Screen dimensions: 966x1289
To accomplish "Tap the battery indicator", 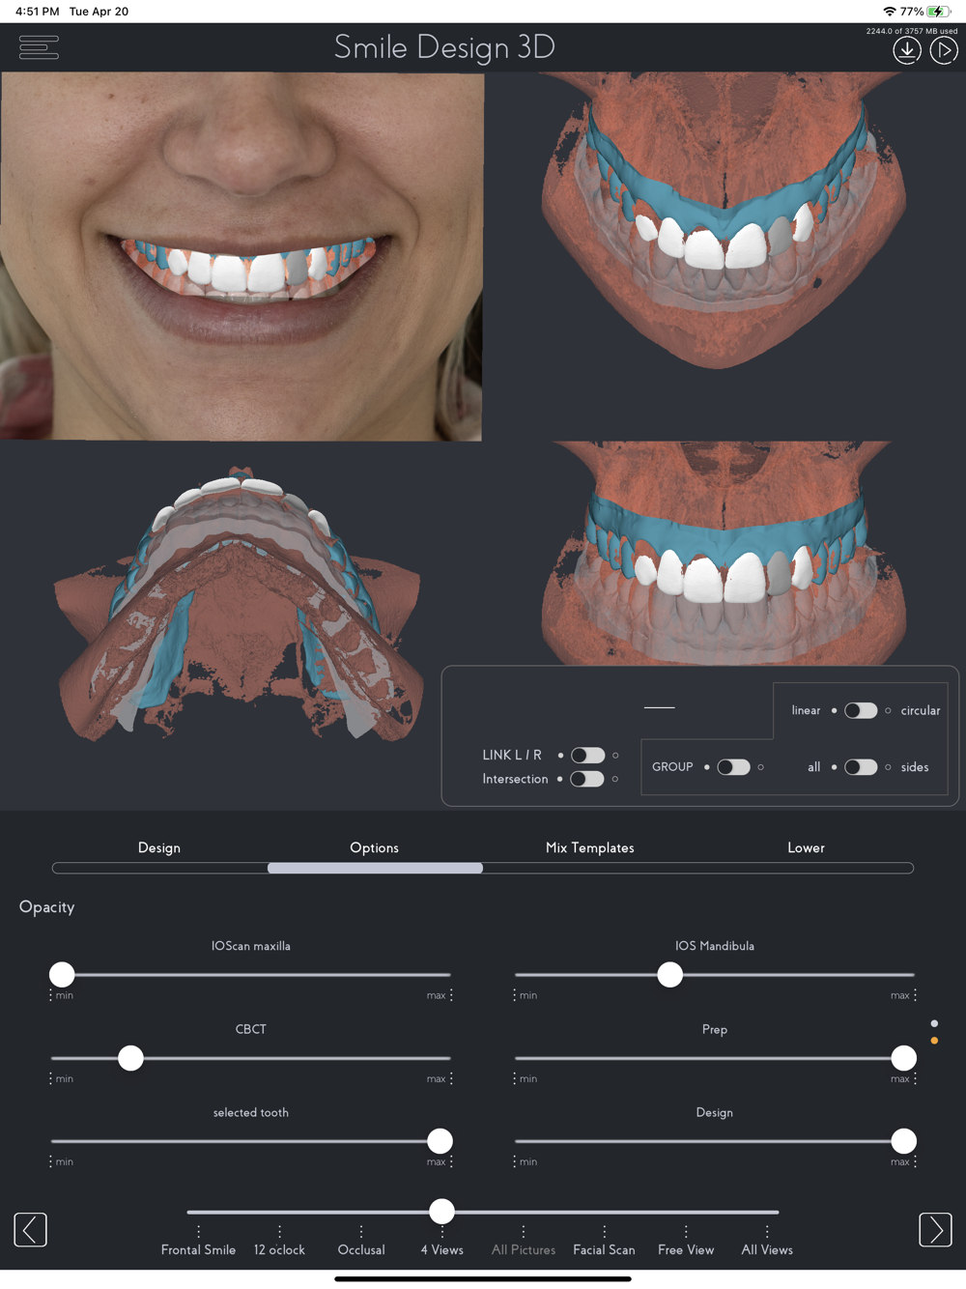I will [x=939, y=12].
